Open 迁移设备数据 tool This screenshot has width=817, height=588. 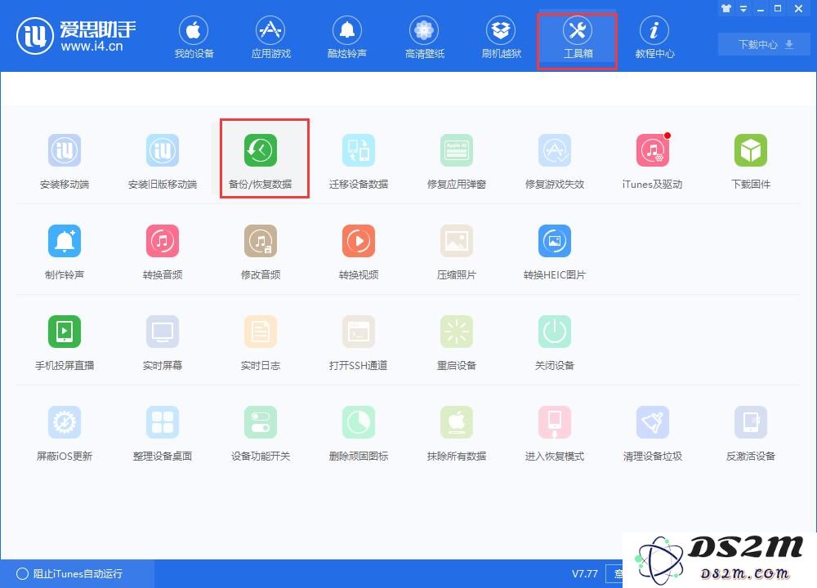coord(359,162)
